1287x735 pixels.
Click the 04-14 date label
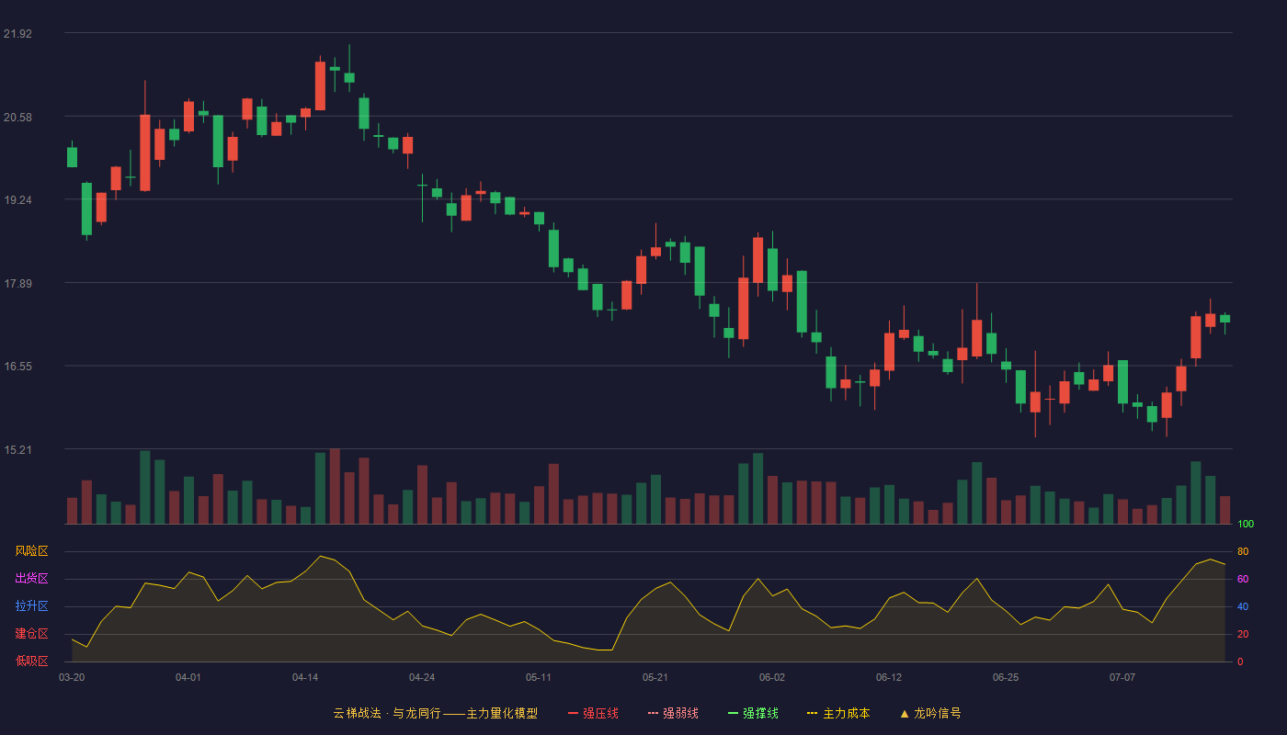click(x=305, y=677)
